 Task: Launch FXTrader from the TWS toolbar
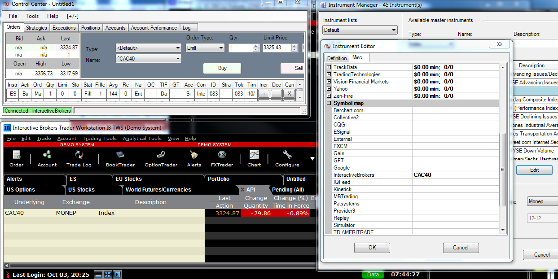coord(222,159)
